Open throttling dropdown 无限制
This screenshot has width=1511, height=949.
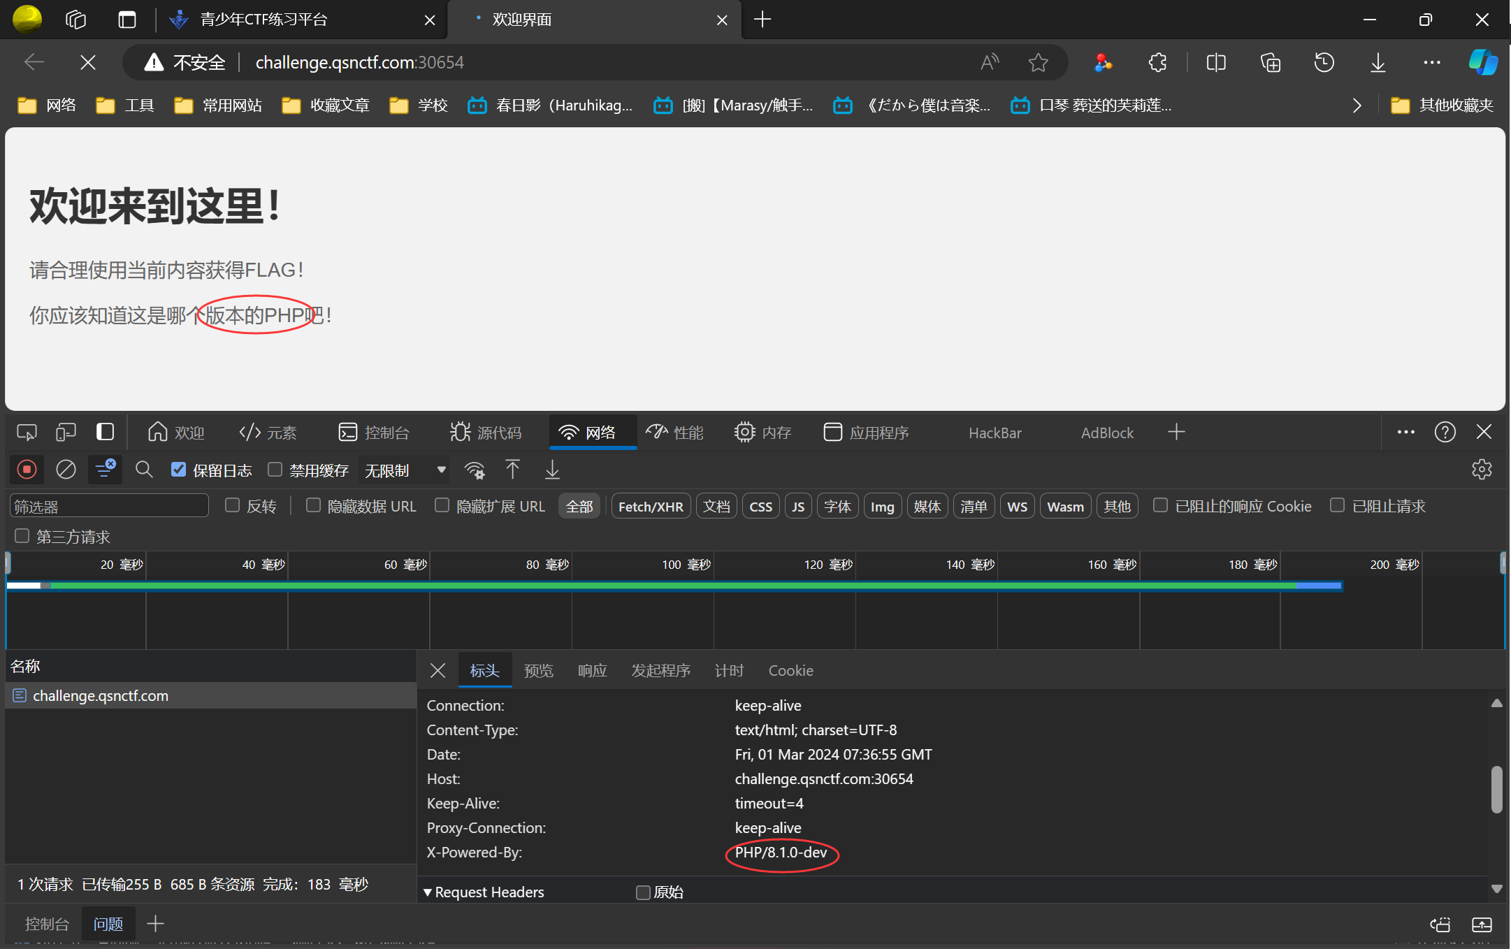coord(405,470)
